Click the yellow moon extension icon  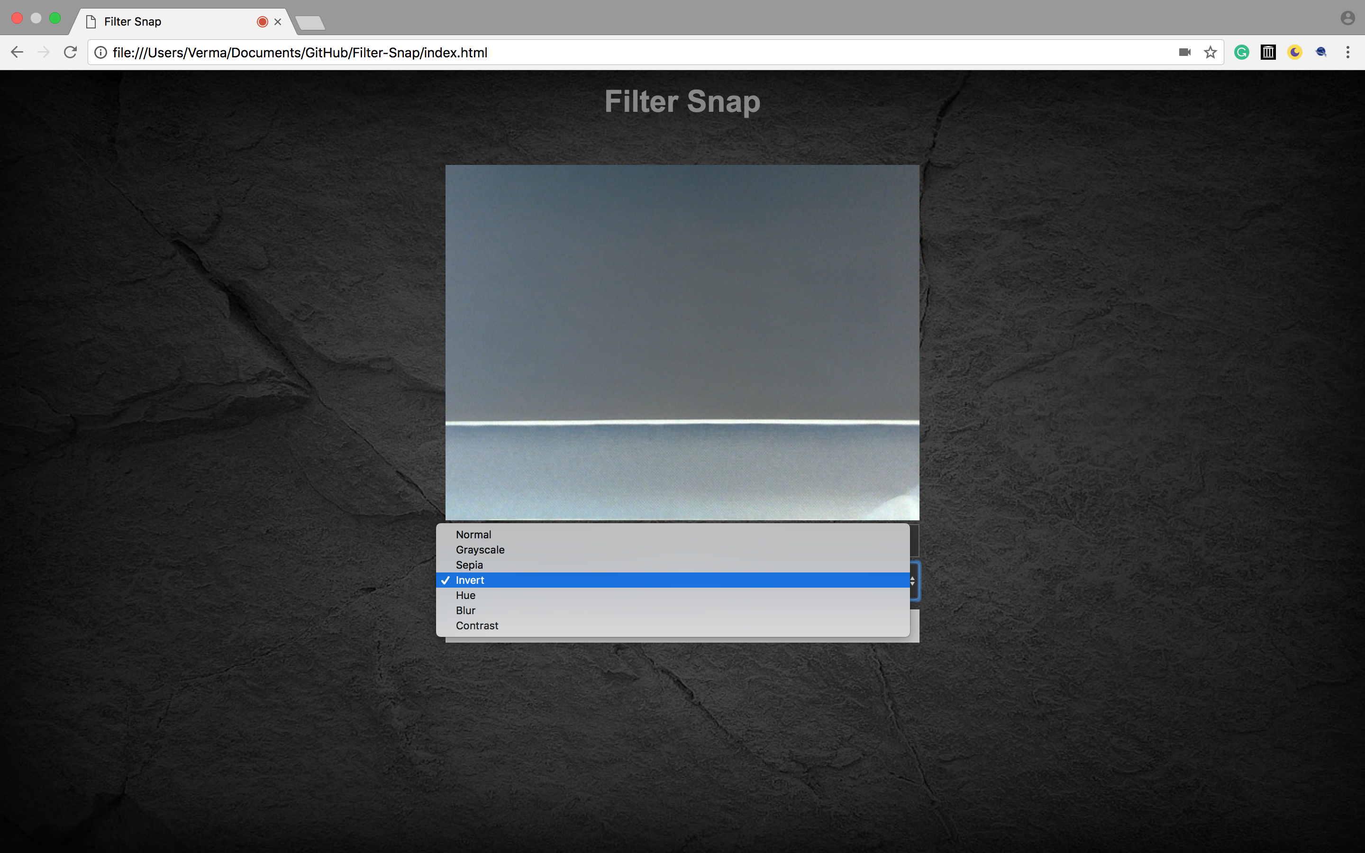[x=1294, y=53]
